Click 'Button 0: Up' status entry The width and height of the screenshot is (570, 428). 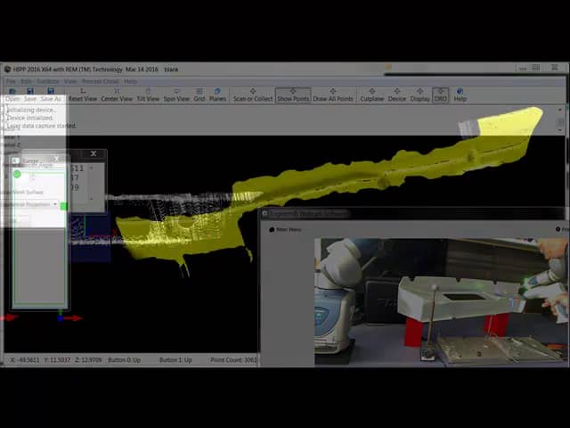(125, 360)
